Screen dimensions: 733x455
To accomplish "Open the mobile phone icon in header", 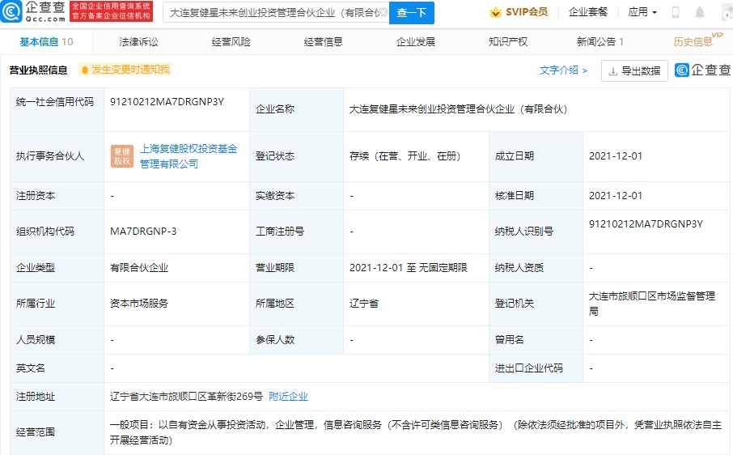I will coord(675,13).
